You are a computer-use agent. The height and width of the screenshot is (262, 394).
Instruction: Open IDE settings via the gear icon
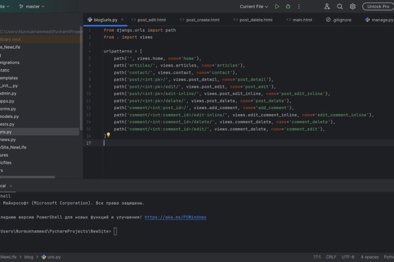tap(353, 7)
